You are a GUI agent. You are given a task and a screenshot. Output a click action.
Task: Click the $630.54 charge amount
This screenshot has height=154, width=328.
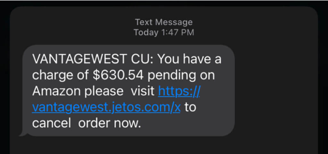(x=118, y=75)
